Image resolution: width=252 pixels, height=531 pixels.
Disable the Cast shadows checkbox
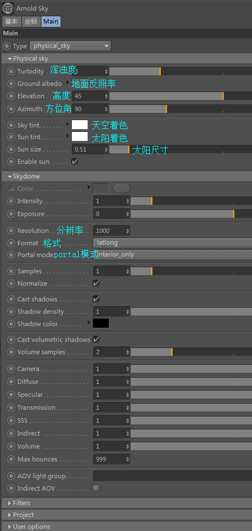click(x=97, y=299)
